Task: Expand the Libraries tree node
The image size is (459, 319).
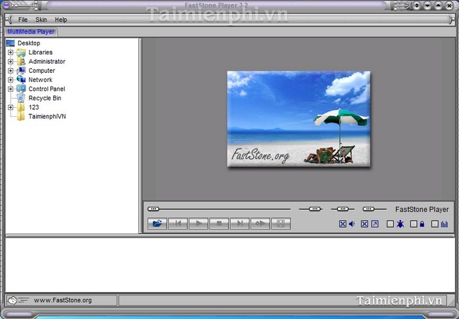Action: pos(10,53)
